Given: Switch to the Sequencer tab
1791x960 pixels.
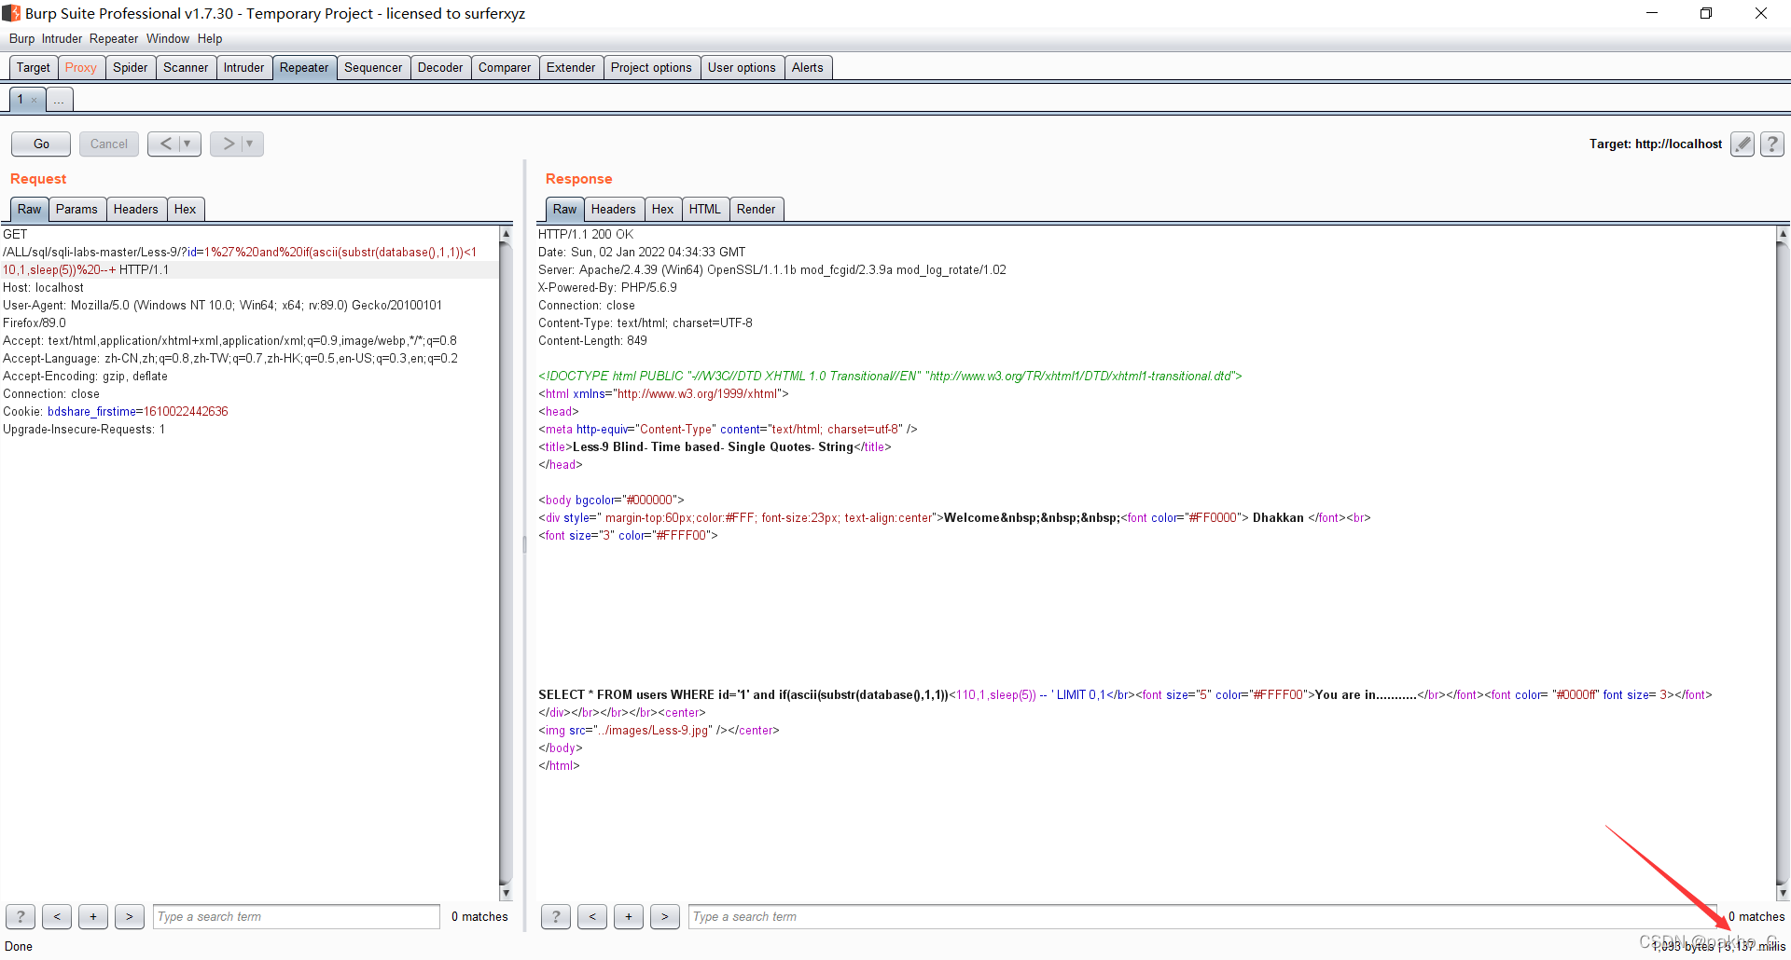Looking at the screenshot, I should pos(373,67).
